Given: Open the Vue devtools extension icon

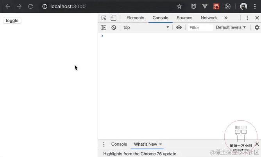Looking at the screenshot, I should pos(205,7).
